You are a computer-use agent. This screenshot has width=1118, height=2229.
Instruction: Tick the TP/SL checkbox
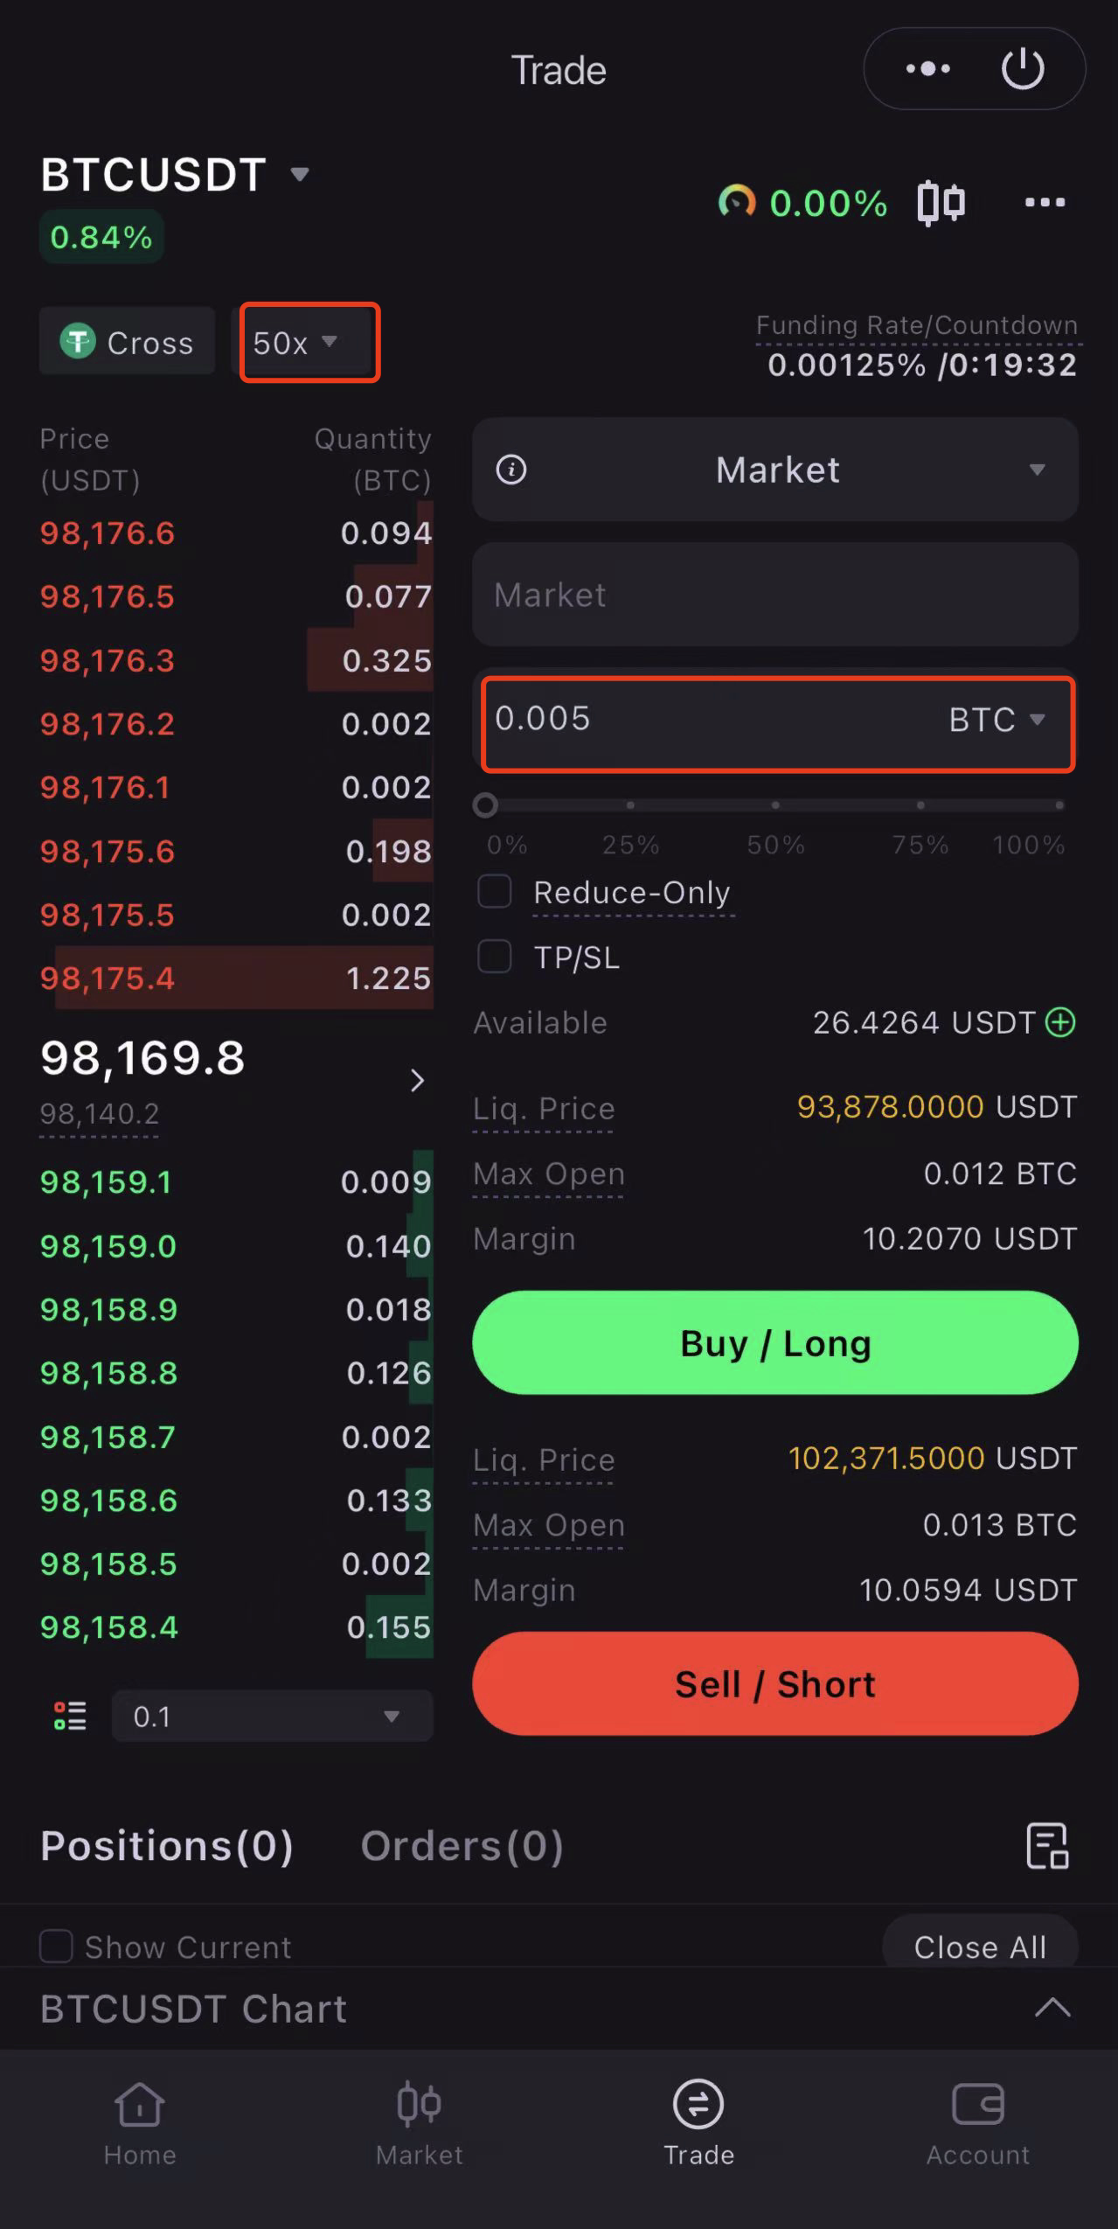point(495,957)
